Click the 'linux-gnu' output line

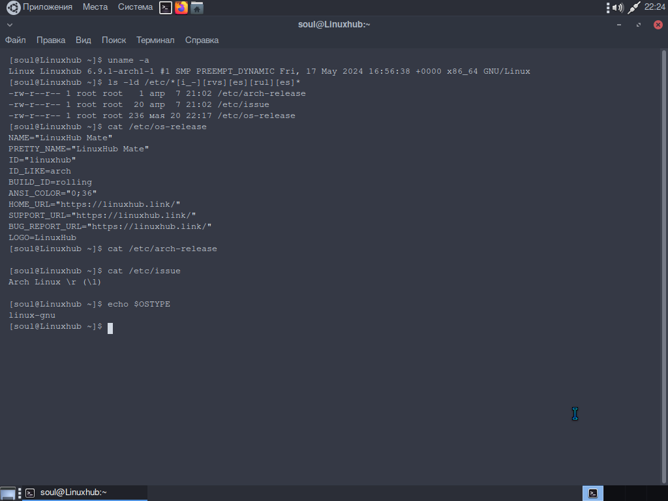(x=32, y=315)
